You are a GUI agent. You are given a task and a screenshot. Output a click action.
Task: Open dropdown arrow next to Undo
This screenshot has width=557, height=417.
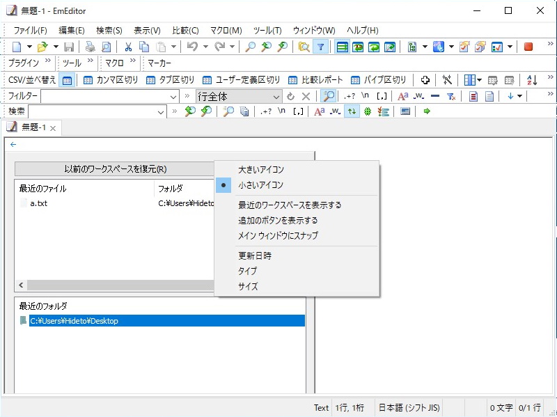point(205,47)
